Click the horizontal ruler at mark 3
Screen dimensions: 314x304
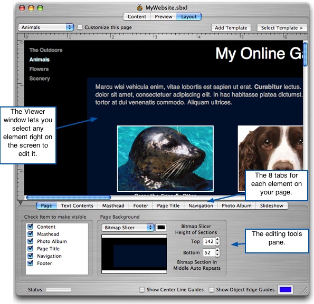[x=155, y=37]
